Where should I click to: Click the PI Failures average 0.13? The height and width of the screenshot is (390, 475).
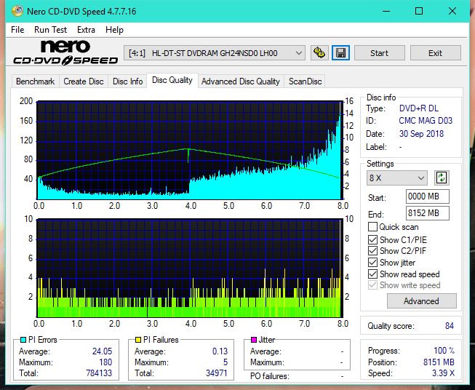pyautogui.click(x=220, y=351)
